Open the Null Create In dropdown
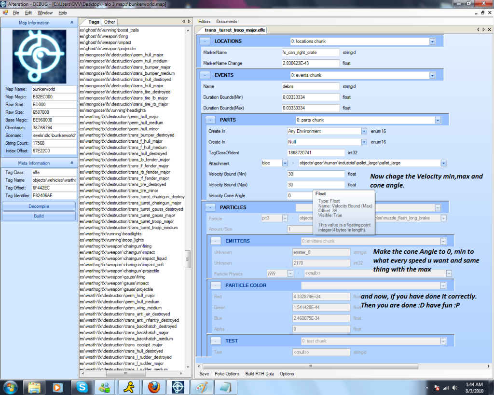 364,142
